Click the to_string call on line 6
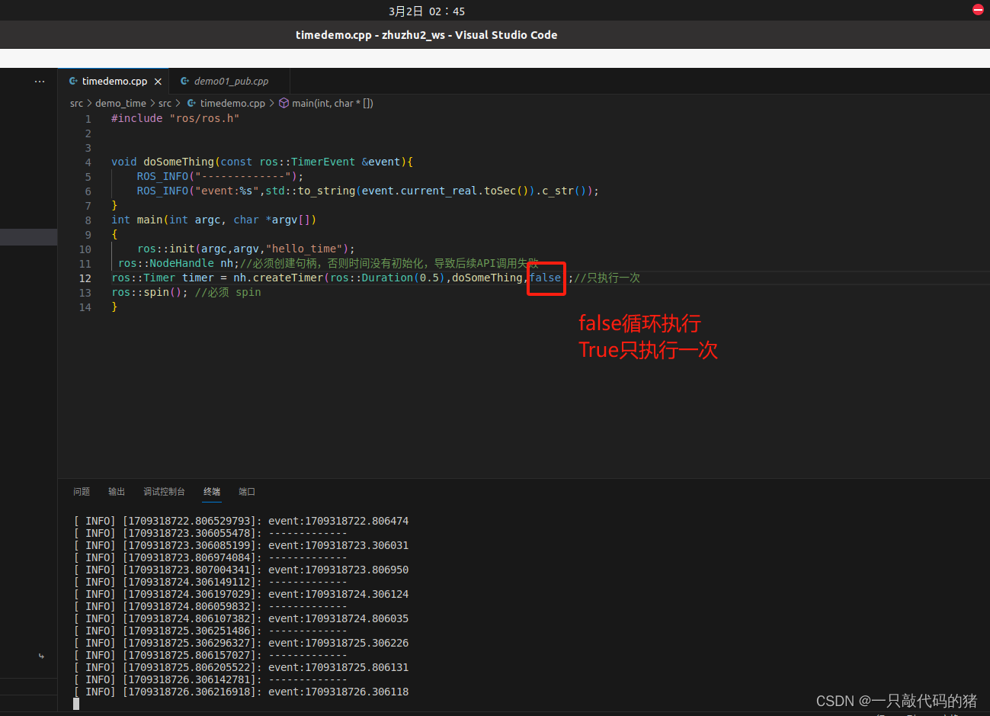990x716 pixels. pyautogui.click(x=326, y=191)
